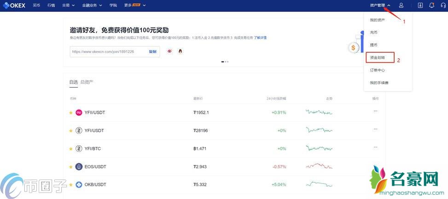Expand the 交易 dropdown menu
This screenshot has height=199, width=448.
coord(68,6)
